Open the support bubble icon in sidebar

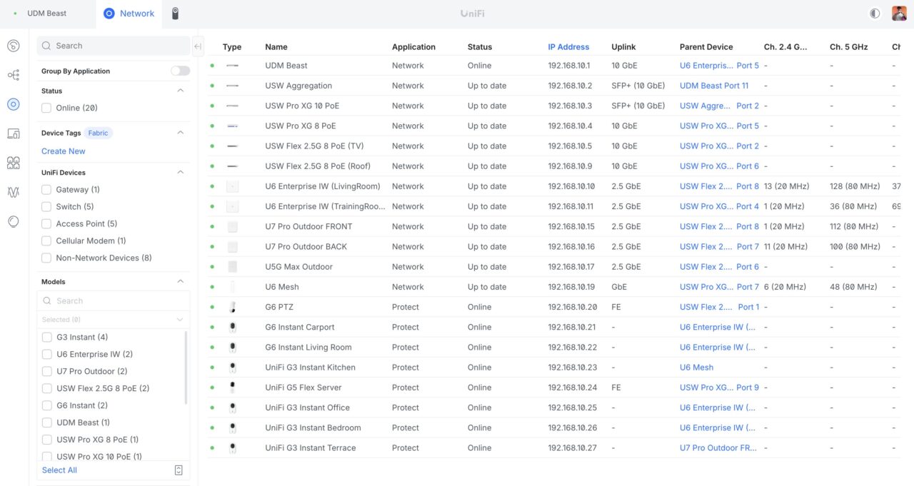click(x=13, y=221)
